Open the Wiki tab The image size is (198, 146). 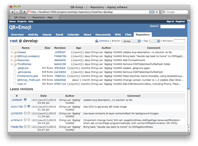pos(118,34)
